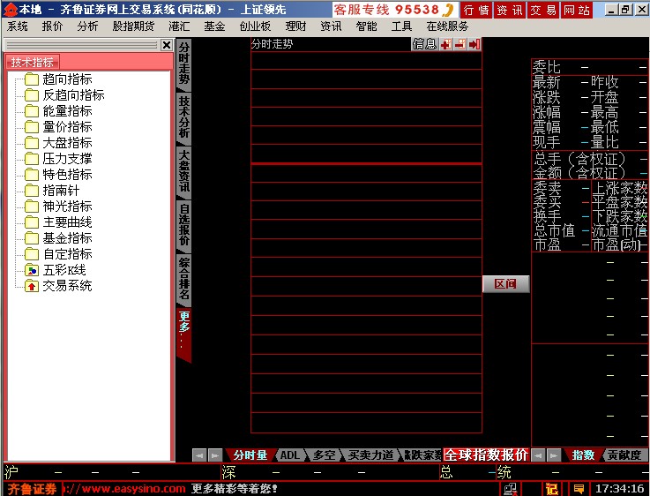
Task: Click the network disconnected status icon
Action: (x=511, y=489)
